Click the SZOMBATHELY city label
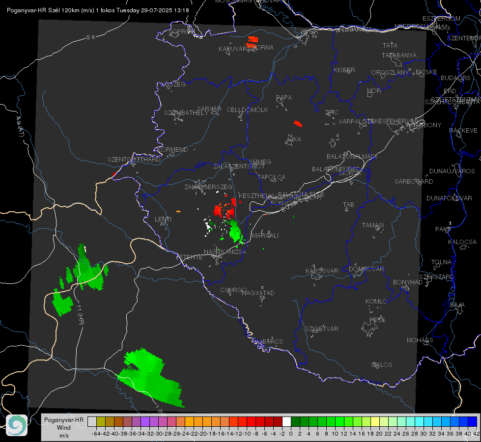Viewport: 481px width, 442px height. (186, 113)
